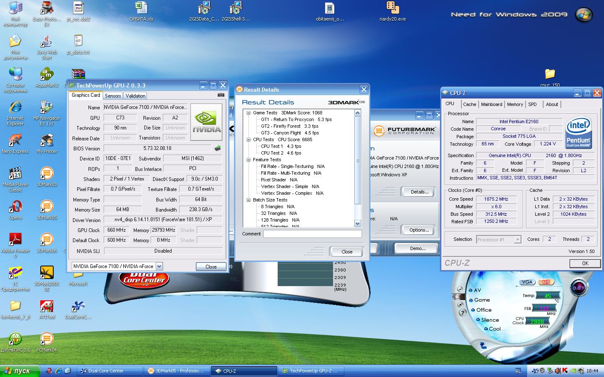
Task: Click the GPU-Z screenshot camera icon
Action: (x=221, y=95)
